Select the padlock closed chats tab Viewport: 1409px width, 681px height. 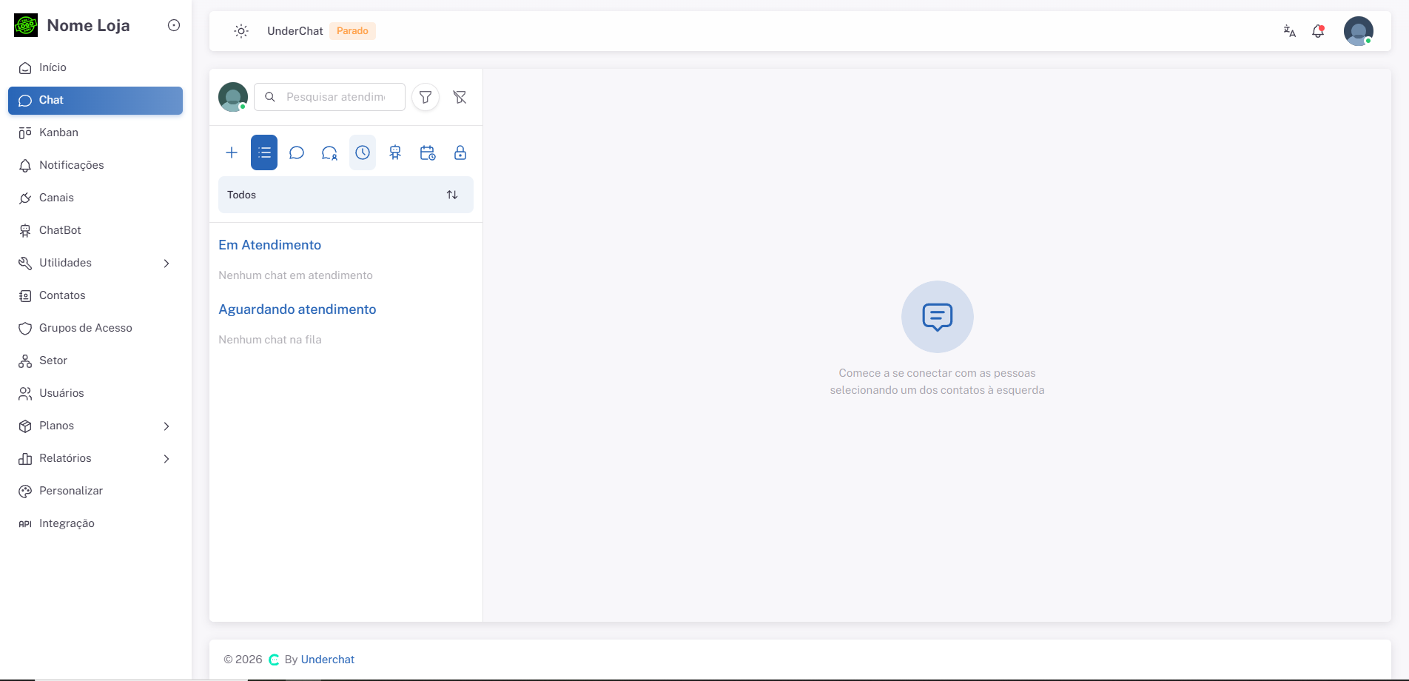pos(460,152)
